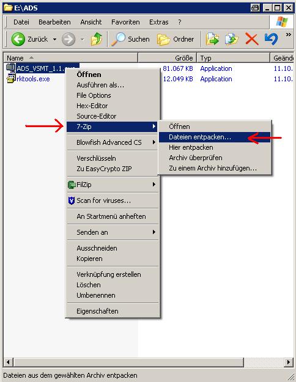296x382 pixels.
Task: Expand the Blowfish Advanced CS submenu
Action: (x=113, y=142)
